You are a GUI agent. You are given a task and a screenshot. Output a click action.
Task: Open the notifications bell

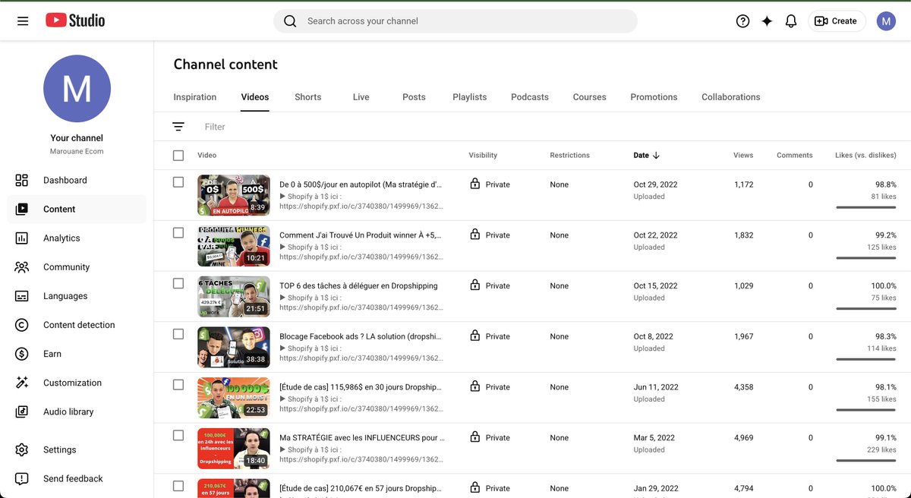pyautogui.click(x=791, y=21)
